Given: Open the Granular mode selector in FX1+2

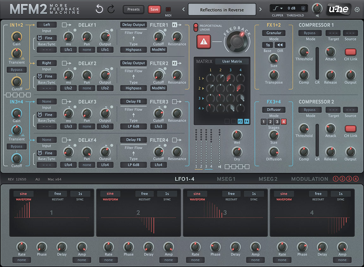Looking at the screenshot, I should 273,33.
